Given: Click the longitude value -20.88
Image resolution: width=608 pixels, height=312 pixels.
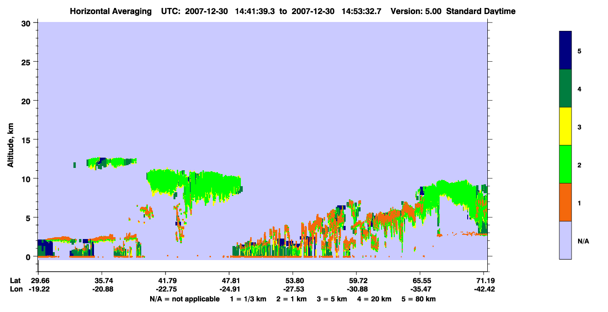Looking at the screenshot, I should (x=102, y=289).
